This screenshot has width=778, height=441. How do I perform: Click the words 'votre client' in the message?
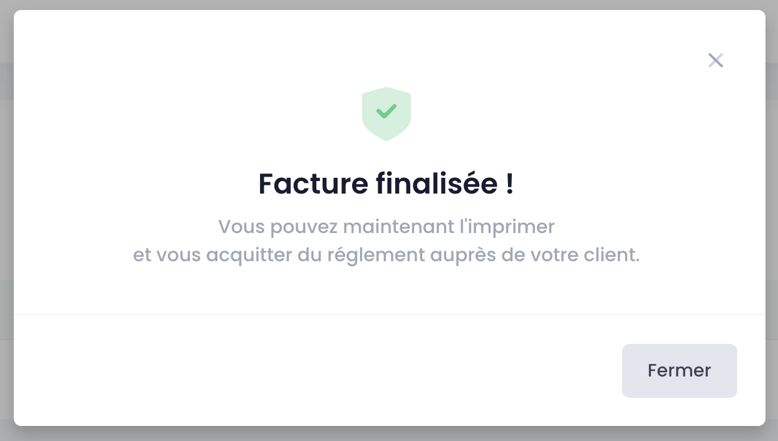[580, 256]
